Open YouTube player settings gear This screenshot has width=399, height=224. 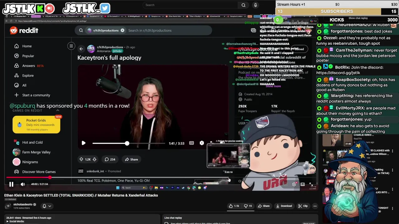click(294, 184)
